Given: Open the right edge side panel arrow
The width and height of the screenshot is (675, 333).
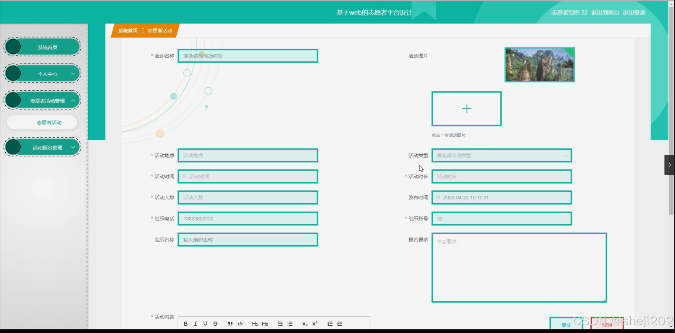Looking at the screenshot, I should point(669,165).
